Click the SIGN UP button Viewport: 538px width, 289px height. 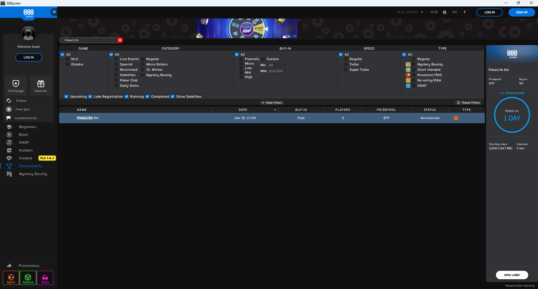pos(521,12)
